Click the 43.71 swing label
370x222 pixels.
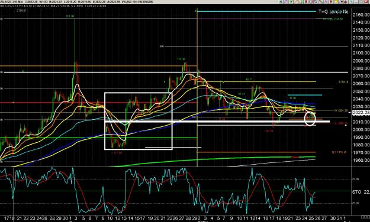point(249,80)
